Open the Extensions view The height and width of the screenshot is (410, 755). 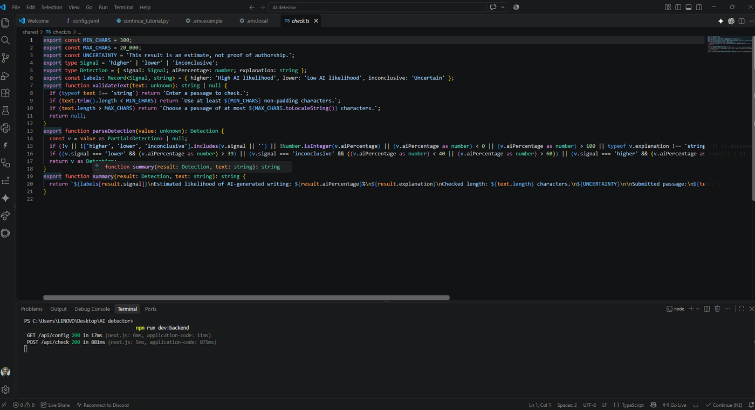pos(5,93)
